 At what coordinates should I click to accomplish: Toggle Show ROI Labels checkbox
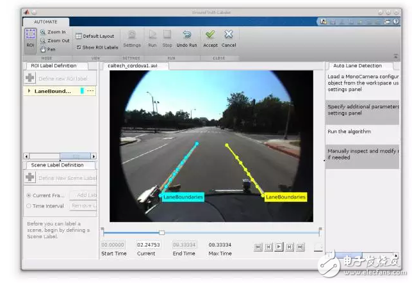point(79,47)
